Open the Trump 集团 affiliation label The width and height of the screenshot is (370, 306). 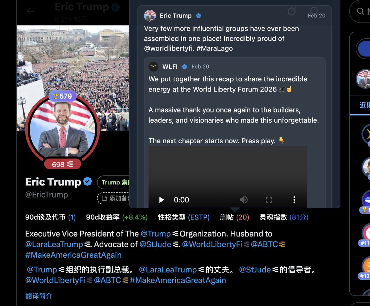113,182
